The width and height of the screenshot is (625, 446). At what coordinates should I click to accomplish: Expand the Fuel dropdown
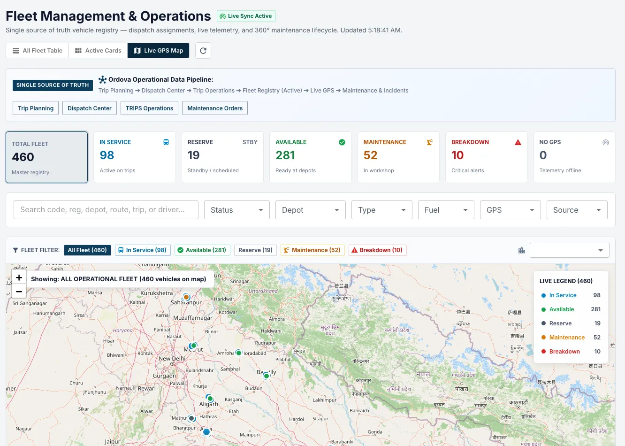446,210
